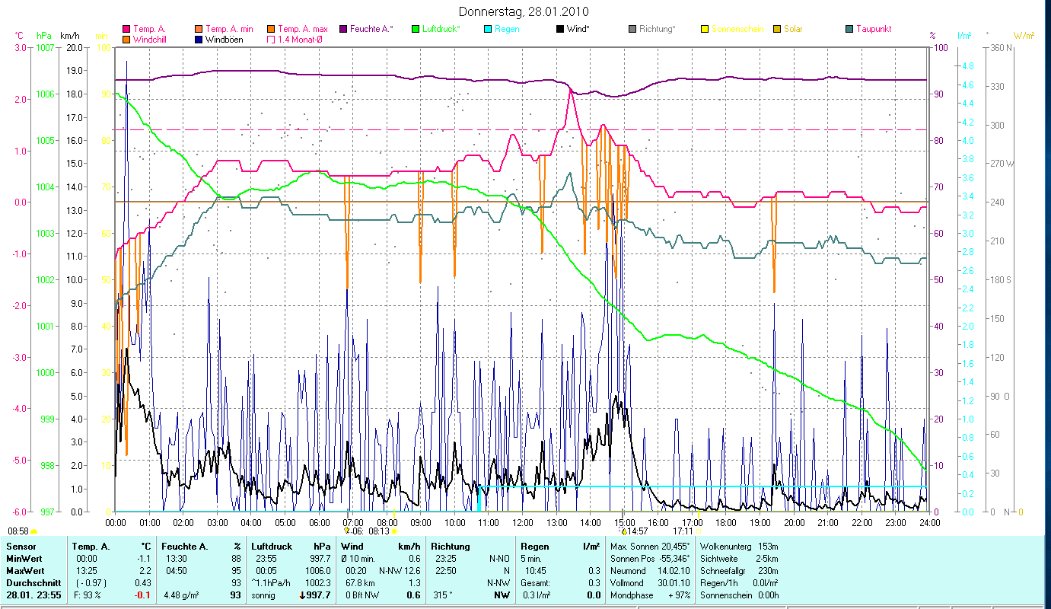This screenshot has height=609, width=1051.
Task: Select the 12:00 mark on time axis
Action: pyautogui.click(x=522, y=523)
